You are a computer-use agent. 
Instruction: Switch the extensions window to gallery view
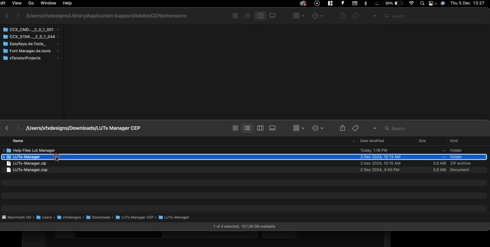pyautogui.click(x=272, y=16)
